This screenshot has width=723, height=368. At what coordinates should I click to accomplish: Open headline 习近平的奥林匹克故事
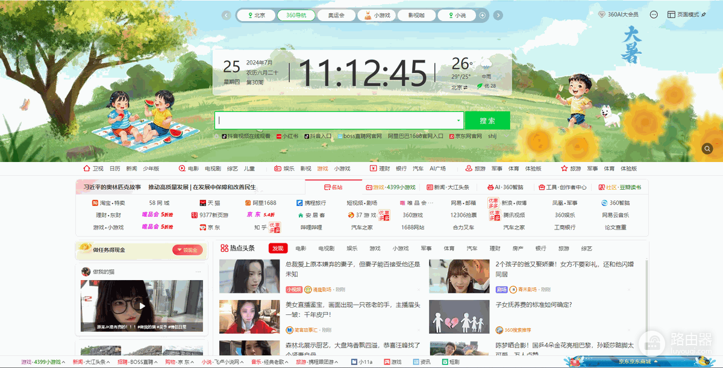pos(111,187)
